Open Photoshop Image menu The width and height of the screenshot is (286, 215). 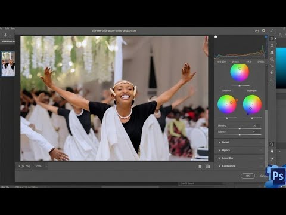[13, 29]
